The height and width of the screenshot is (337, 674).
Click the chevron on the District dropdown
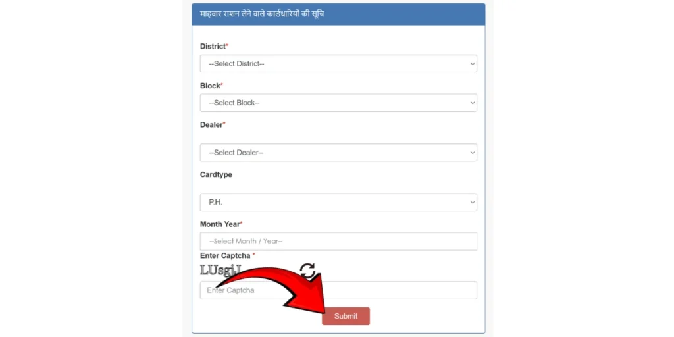click(472, 64)
